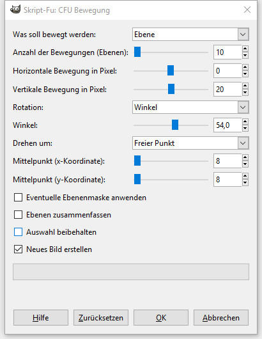Decrease Winkel value using down arrow
The height and width of the screenshot is (339, 262).
click(245, 129)
